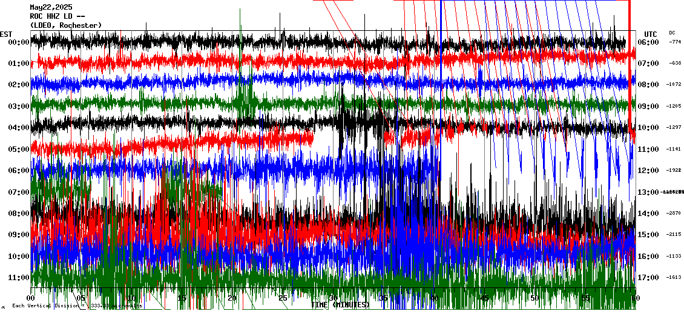Screen dimensions: 684x314
Task: Select the -1922 DC offset value
Action: click(x=675, y=171)
